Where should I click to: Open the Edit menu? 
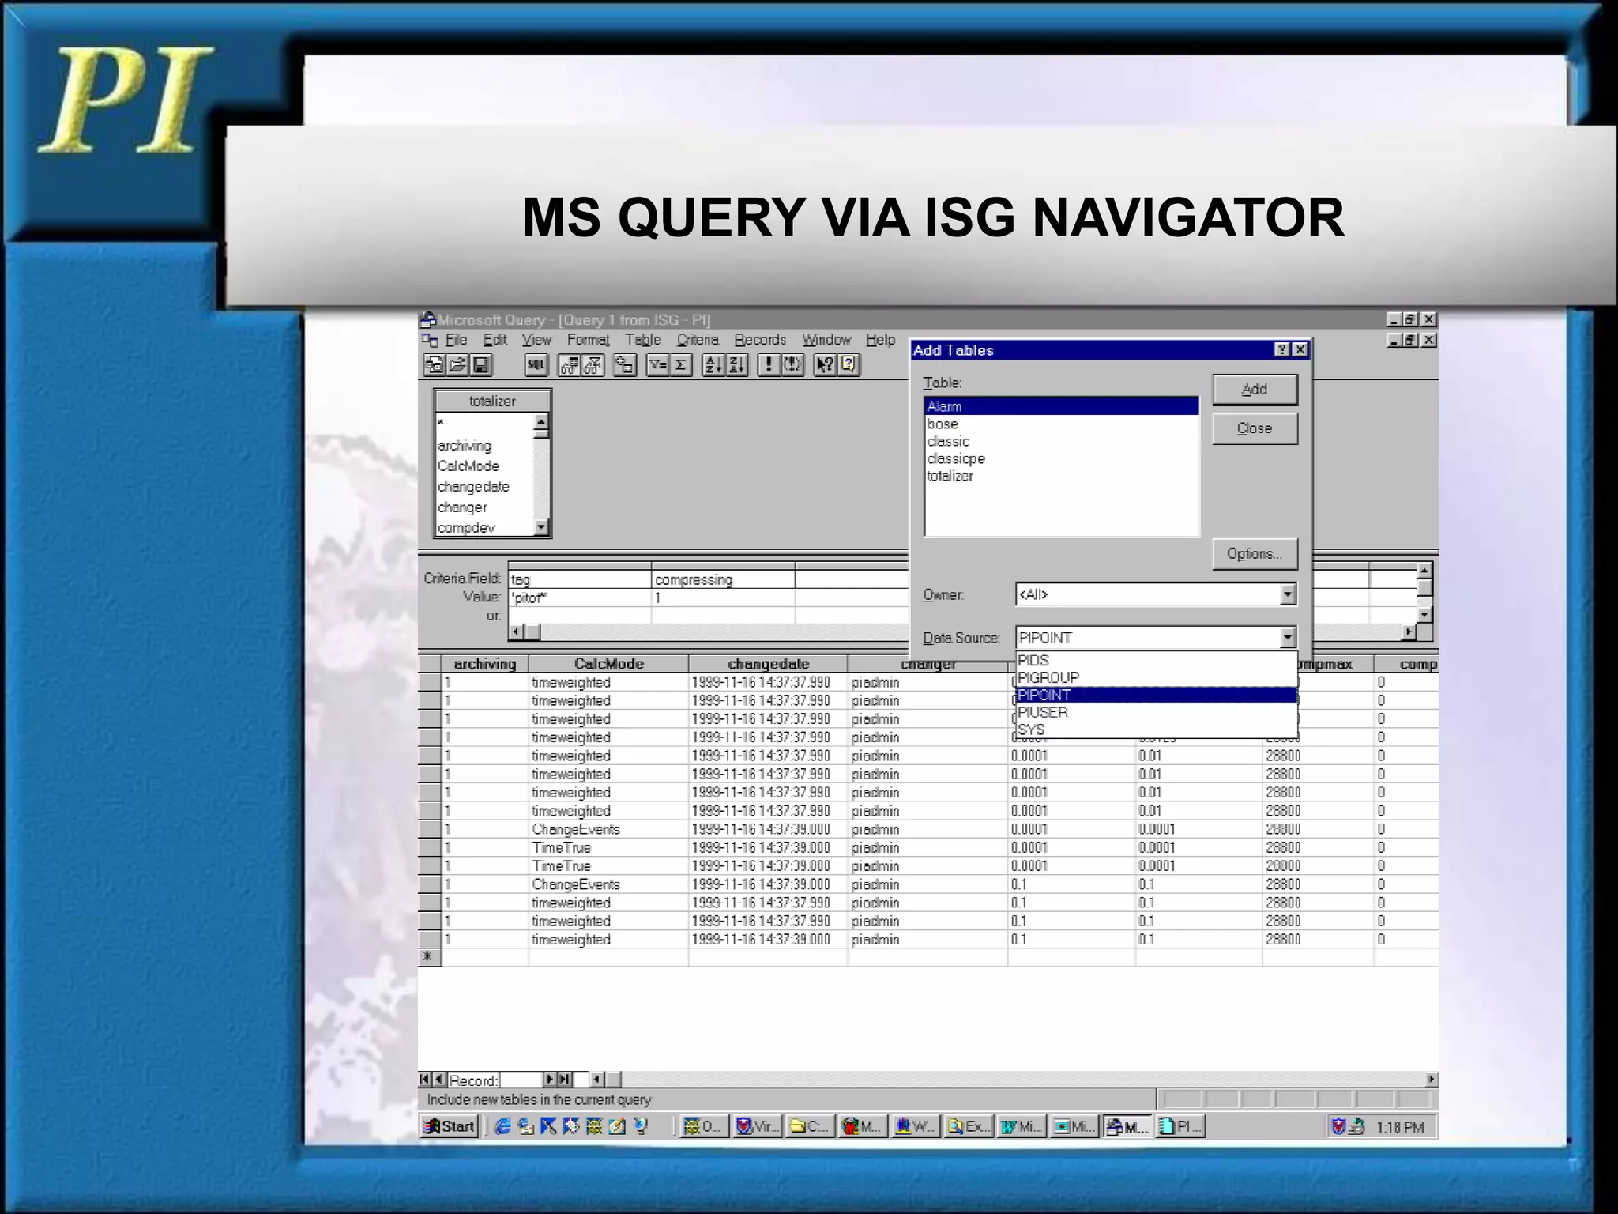click(x=495, y=340)
